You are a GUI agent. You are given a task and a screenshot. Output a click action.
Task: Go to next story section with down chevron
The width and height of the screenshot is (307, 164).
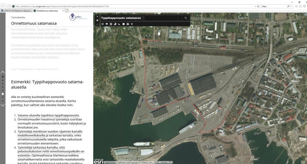(3, 105)
